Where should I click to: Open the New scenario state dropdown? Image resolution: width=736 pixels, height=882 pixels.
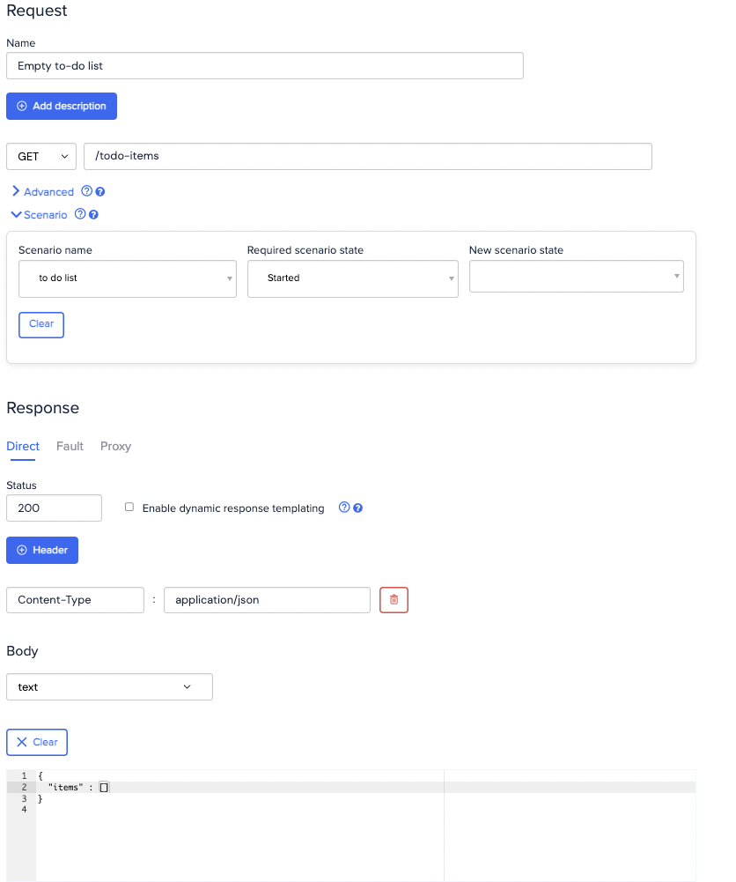pos(577,276)
